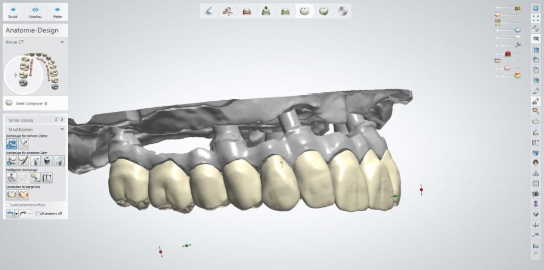Click the graduation cap help icon

(535, 39)
